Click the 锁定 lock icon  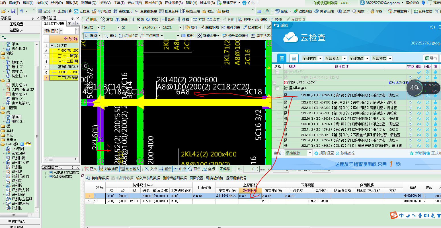coord(208,11)
